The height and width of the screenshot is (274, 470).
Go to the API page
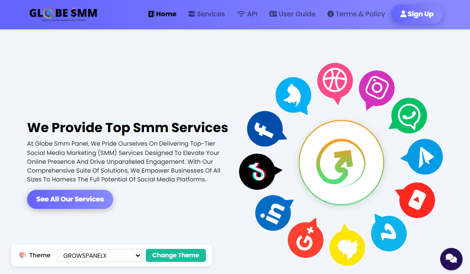[247, 14]
